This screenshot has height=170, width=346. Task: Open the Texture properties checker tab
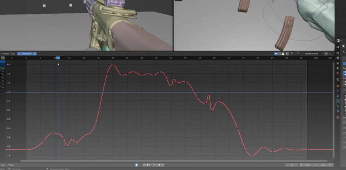tap(338, 117)
